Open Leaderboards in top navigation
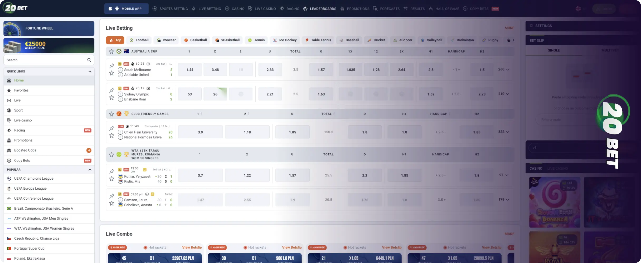 [x=320, y=9]
